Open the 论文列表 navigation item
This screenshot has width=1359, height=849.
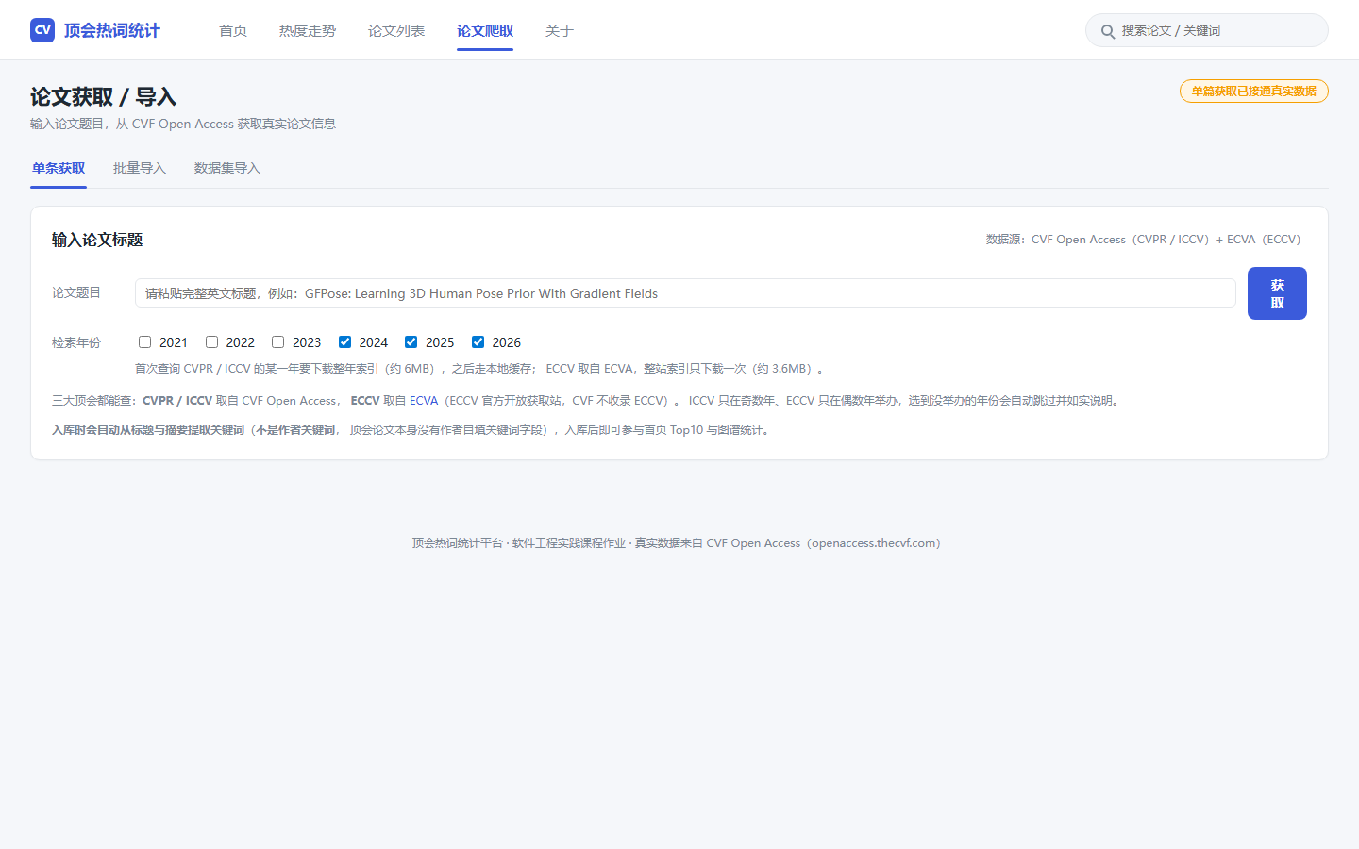coord(396,30)
